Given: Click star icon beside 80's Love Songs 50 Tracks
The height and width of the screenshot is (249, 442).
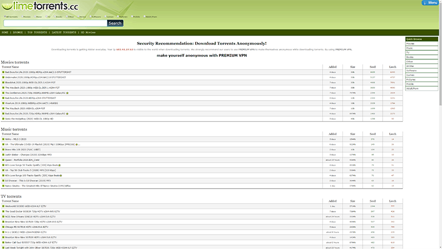Looking at the screenshot, I should click(60, 165).
